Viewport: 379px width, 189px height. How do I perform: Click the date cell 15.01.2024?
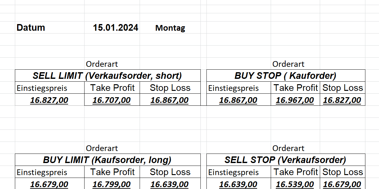coord(116,28)
